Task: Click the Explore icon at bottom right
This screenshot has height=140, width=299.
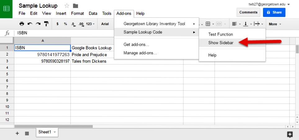Action: click(290, 134)
